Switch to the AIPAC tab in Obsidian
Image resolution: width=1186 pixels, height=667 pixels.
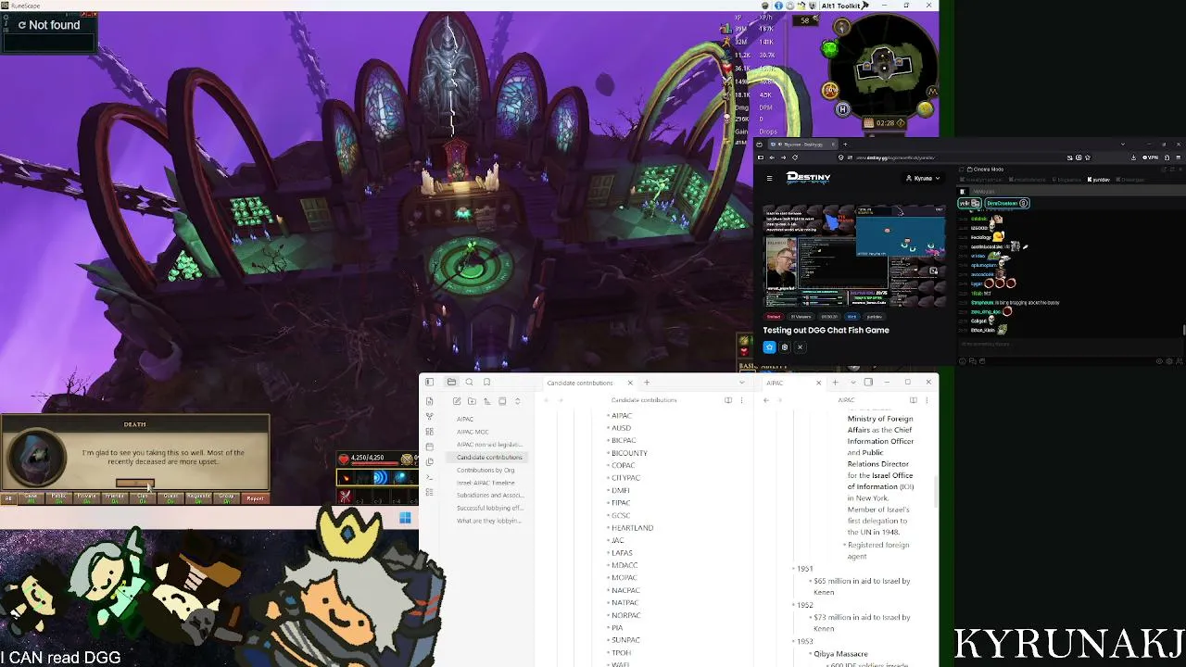pyautogui.click(x=793, y=383)
